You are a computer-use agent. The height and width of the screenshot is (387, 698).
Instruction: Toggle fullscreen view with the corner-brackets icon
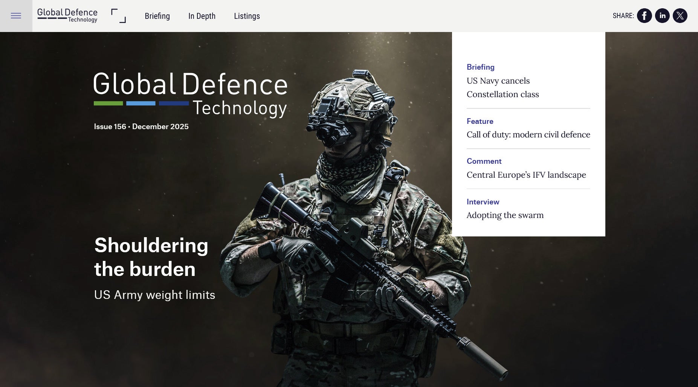118,16
